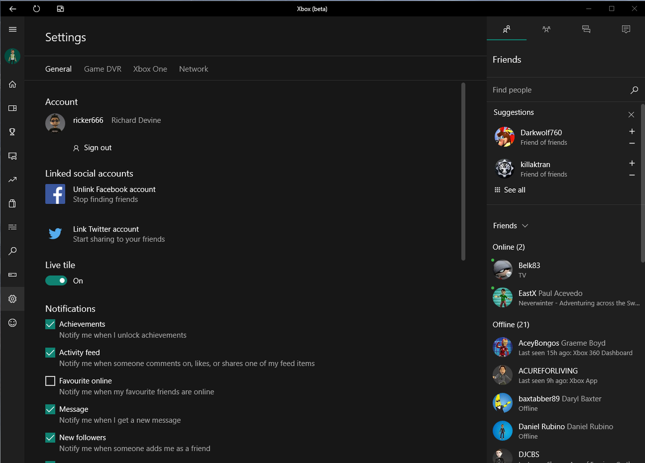
Task: Remove the Darkwolf760 suggestion with the minus icon
Action: pyautogui.click(x=632, y=143)
